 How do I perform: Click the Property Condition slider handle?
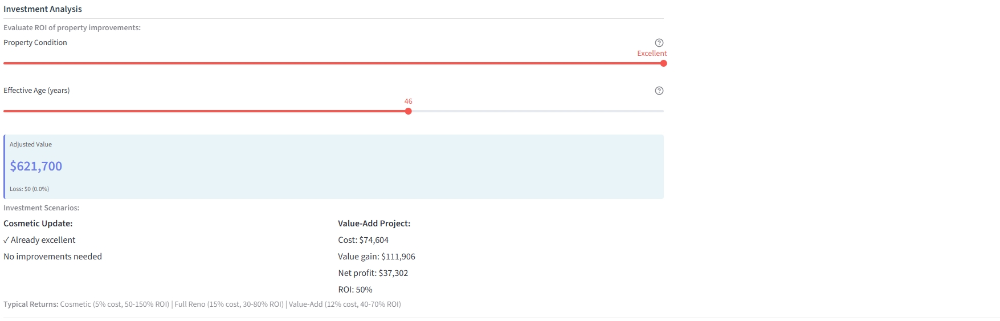[x=663, y=63]
